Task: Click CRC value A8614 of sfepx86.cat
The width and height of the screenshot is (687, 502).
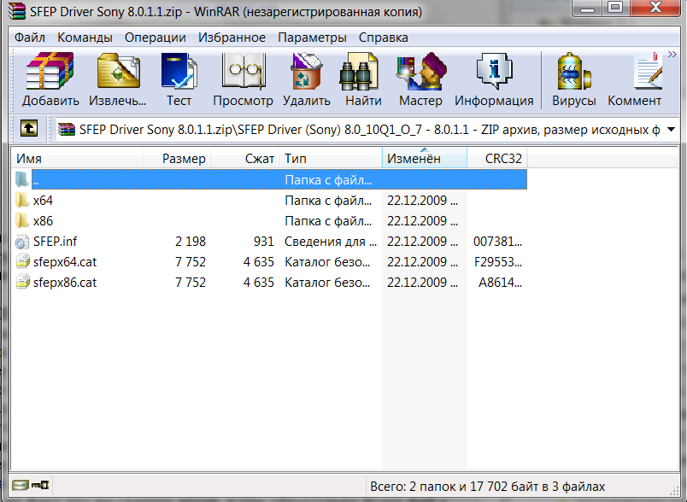Action: pos(501,283)
